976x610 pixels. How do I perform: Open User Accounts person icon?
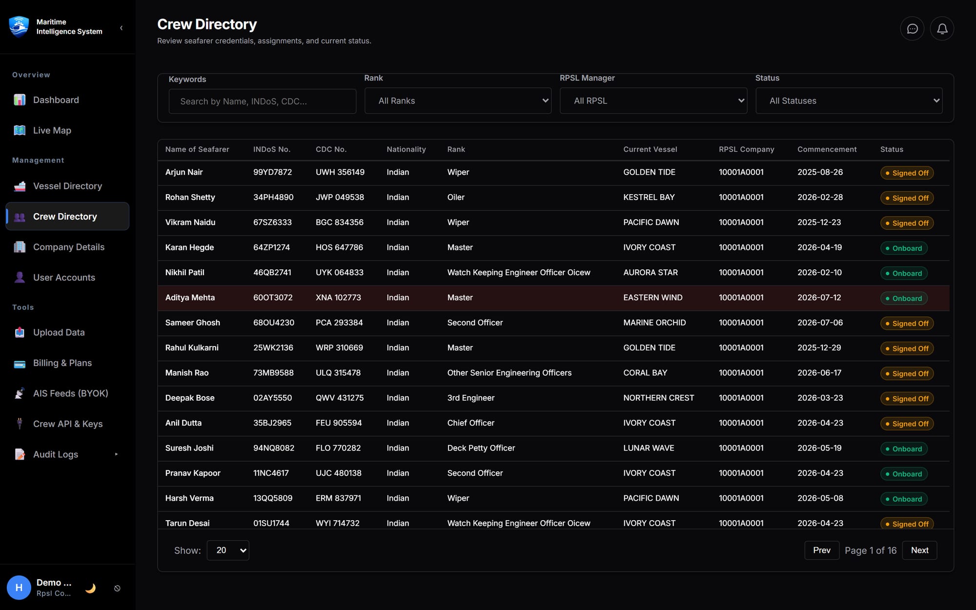click(x=20, y=277)
